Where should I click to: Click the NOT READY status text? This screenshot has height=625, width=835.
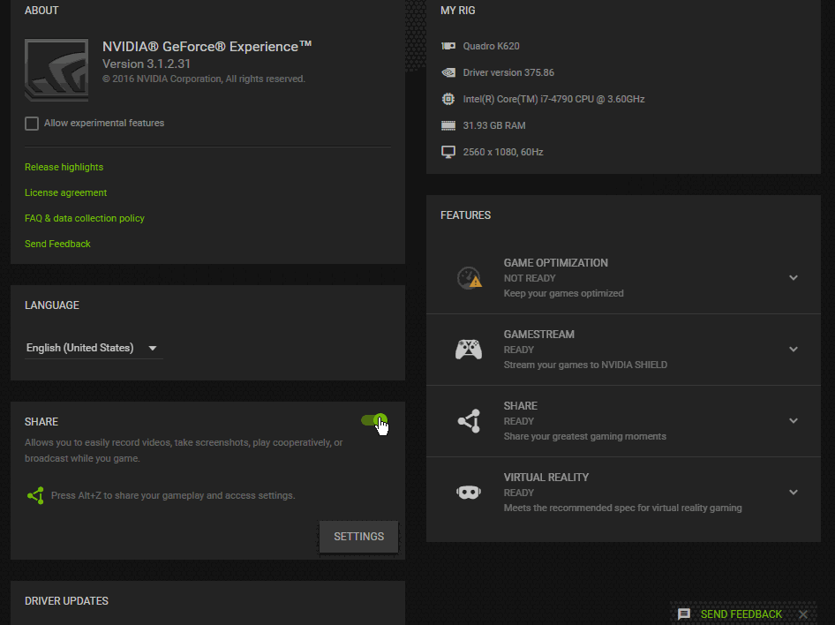[x=530, y=278]
